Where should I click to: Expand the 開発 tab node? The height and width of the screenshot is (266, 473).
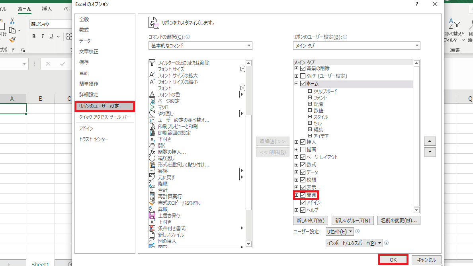pyautogui.click(x=296, y=195)
